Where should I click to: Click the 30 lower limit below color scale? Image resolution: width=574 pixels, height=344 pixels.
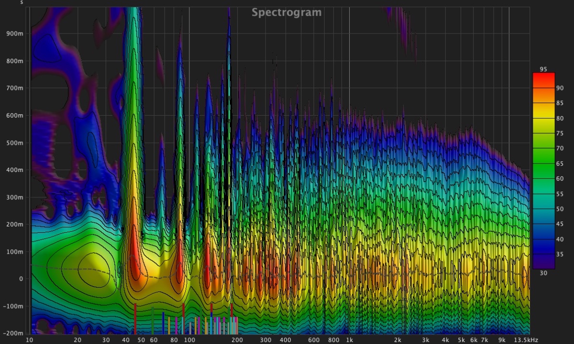point(543,273)
